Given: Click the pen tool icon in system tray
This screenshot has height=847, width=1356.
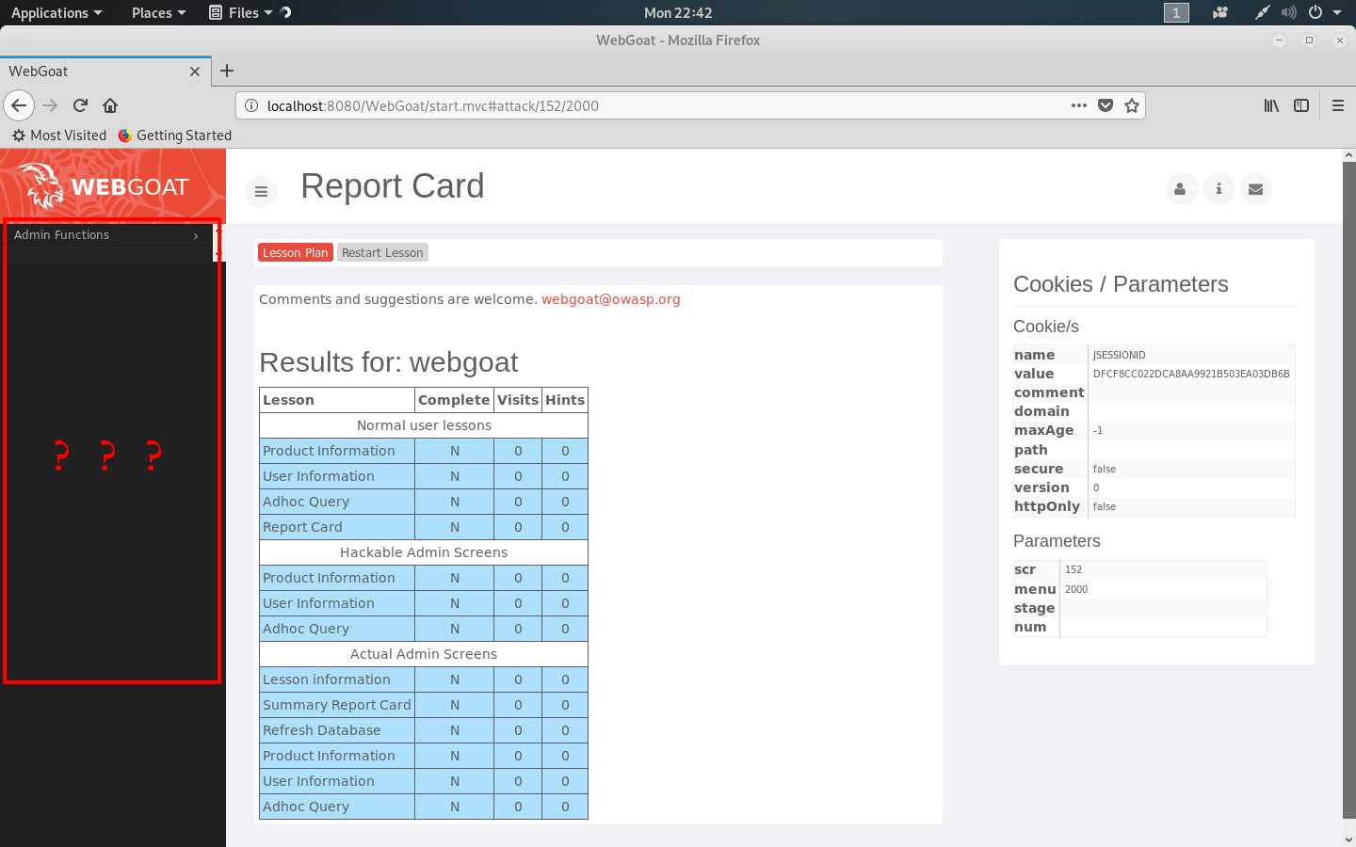Looking at the screenshot, I should pos(1262,12).
